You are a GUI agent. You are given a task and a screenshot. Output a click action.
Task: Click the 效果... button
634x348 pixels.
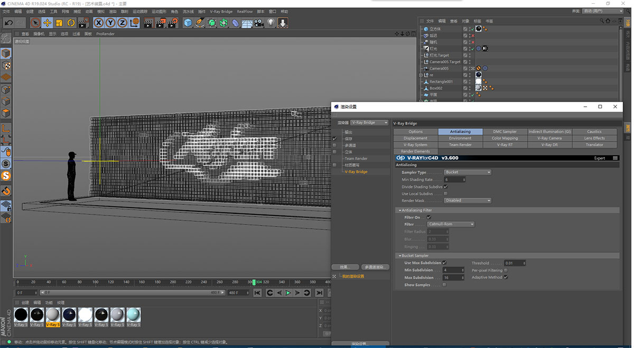tap(345, 267)
